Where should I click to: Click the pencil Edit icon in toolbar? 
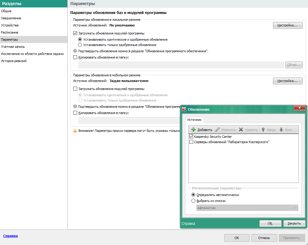(x=217, y=129)
